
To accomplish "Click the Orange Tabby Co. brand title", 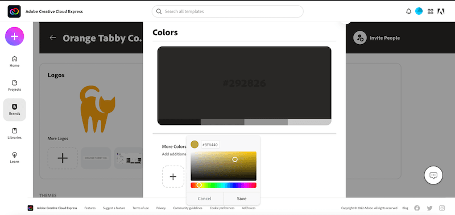I will coord(102,38).
